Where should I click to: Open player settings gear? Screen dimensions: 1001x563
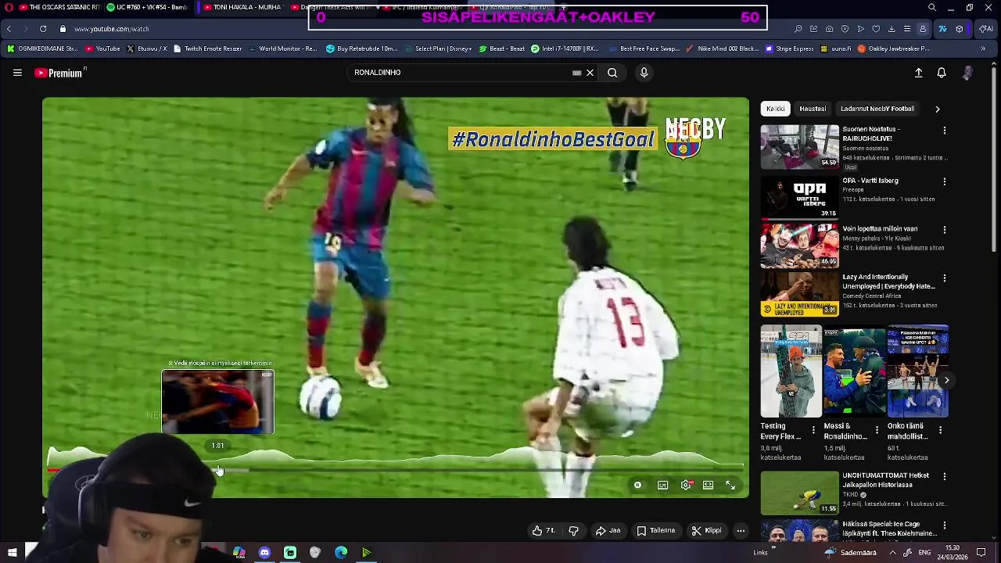point(686,486)
